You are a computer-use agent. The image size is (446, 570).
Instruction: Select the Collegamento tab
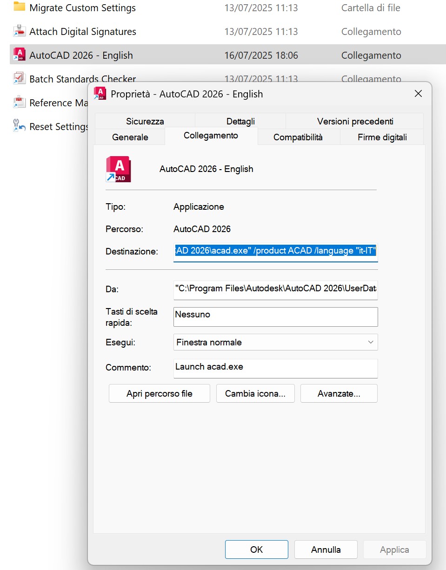click(x=211, y=136)
